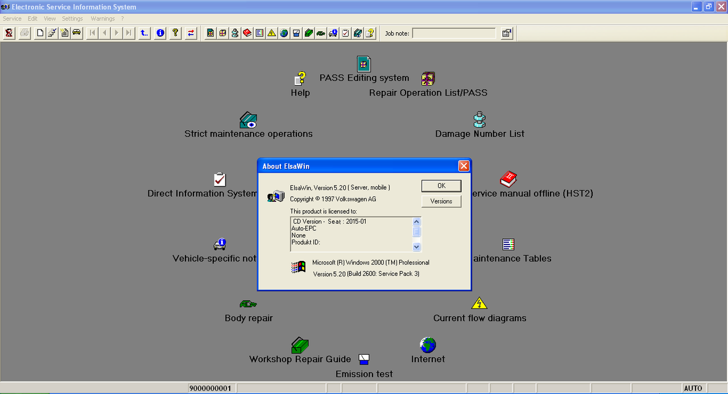Viewport: 728px width, 394px height.
Task: Select the 'Auto-EPC' license line
Action: point(304,228)
